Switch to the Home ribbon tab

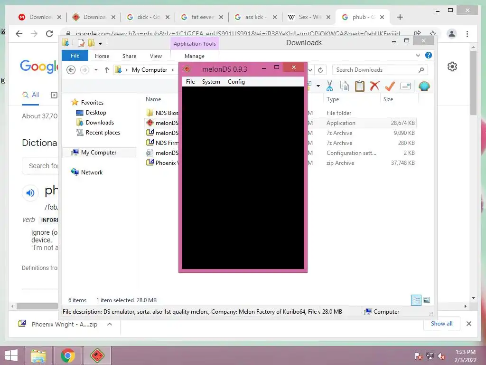[102, 56]
